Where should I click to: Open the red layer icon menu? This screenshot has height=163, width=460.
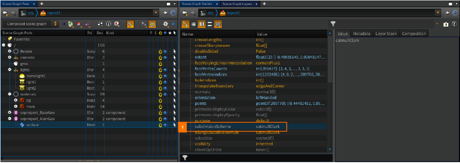79,24
